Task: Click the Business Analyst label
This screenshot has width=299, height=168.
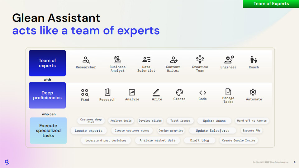Action: (117, 69)
